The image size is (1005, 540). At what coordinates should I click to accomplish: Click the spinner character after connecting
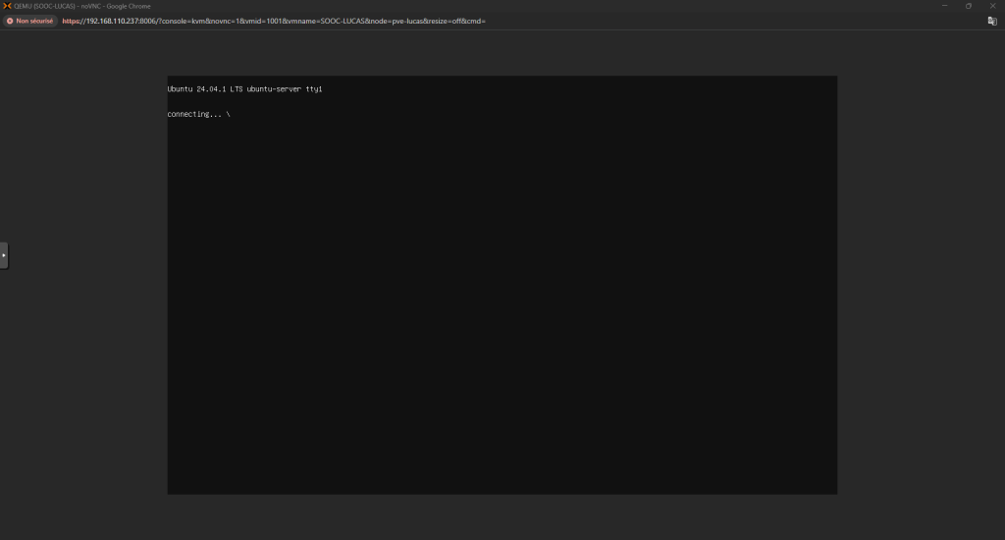pos(228,114)
